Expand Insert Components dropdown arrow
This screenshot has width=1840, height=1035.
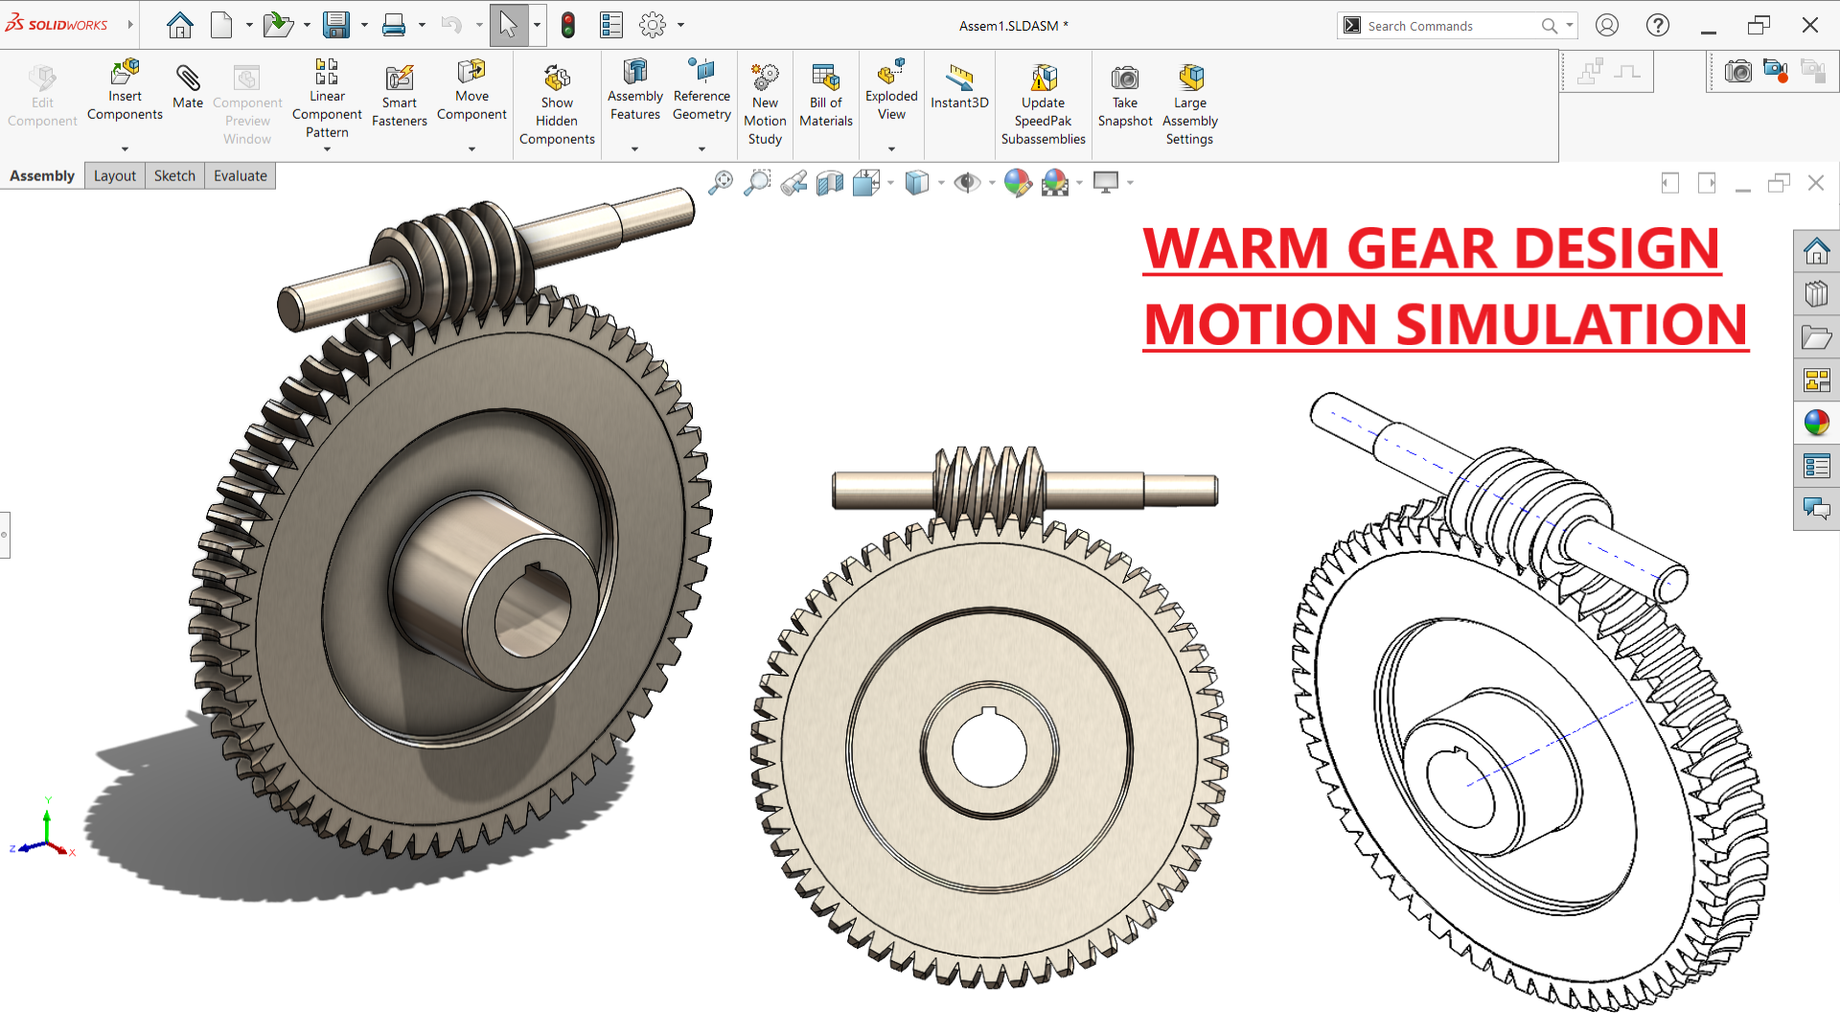click(125, 149)
